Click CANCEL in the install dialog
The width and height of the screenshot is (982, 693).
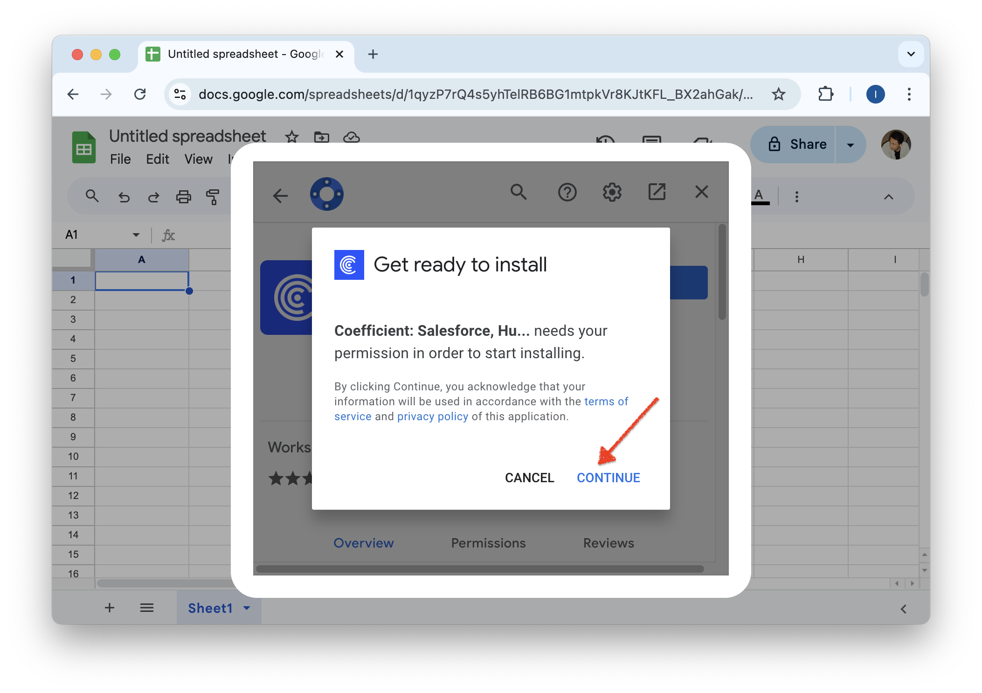click(529, 478)
